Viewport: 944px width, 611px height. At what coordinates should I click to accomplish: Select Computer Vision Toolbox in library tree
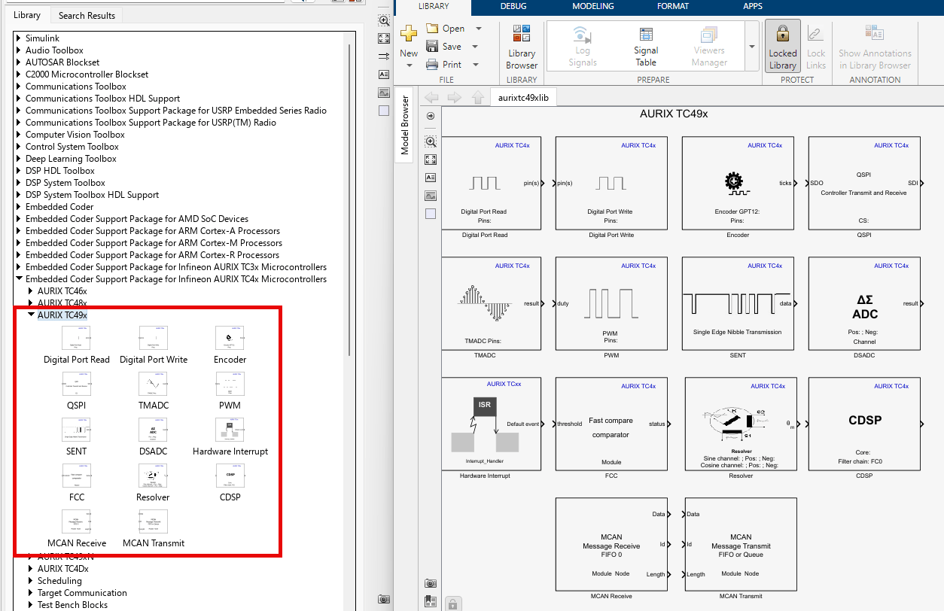(75, 135)
